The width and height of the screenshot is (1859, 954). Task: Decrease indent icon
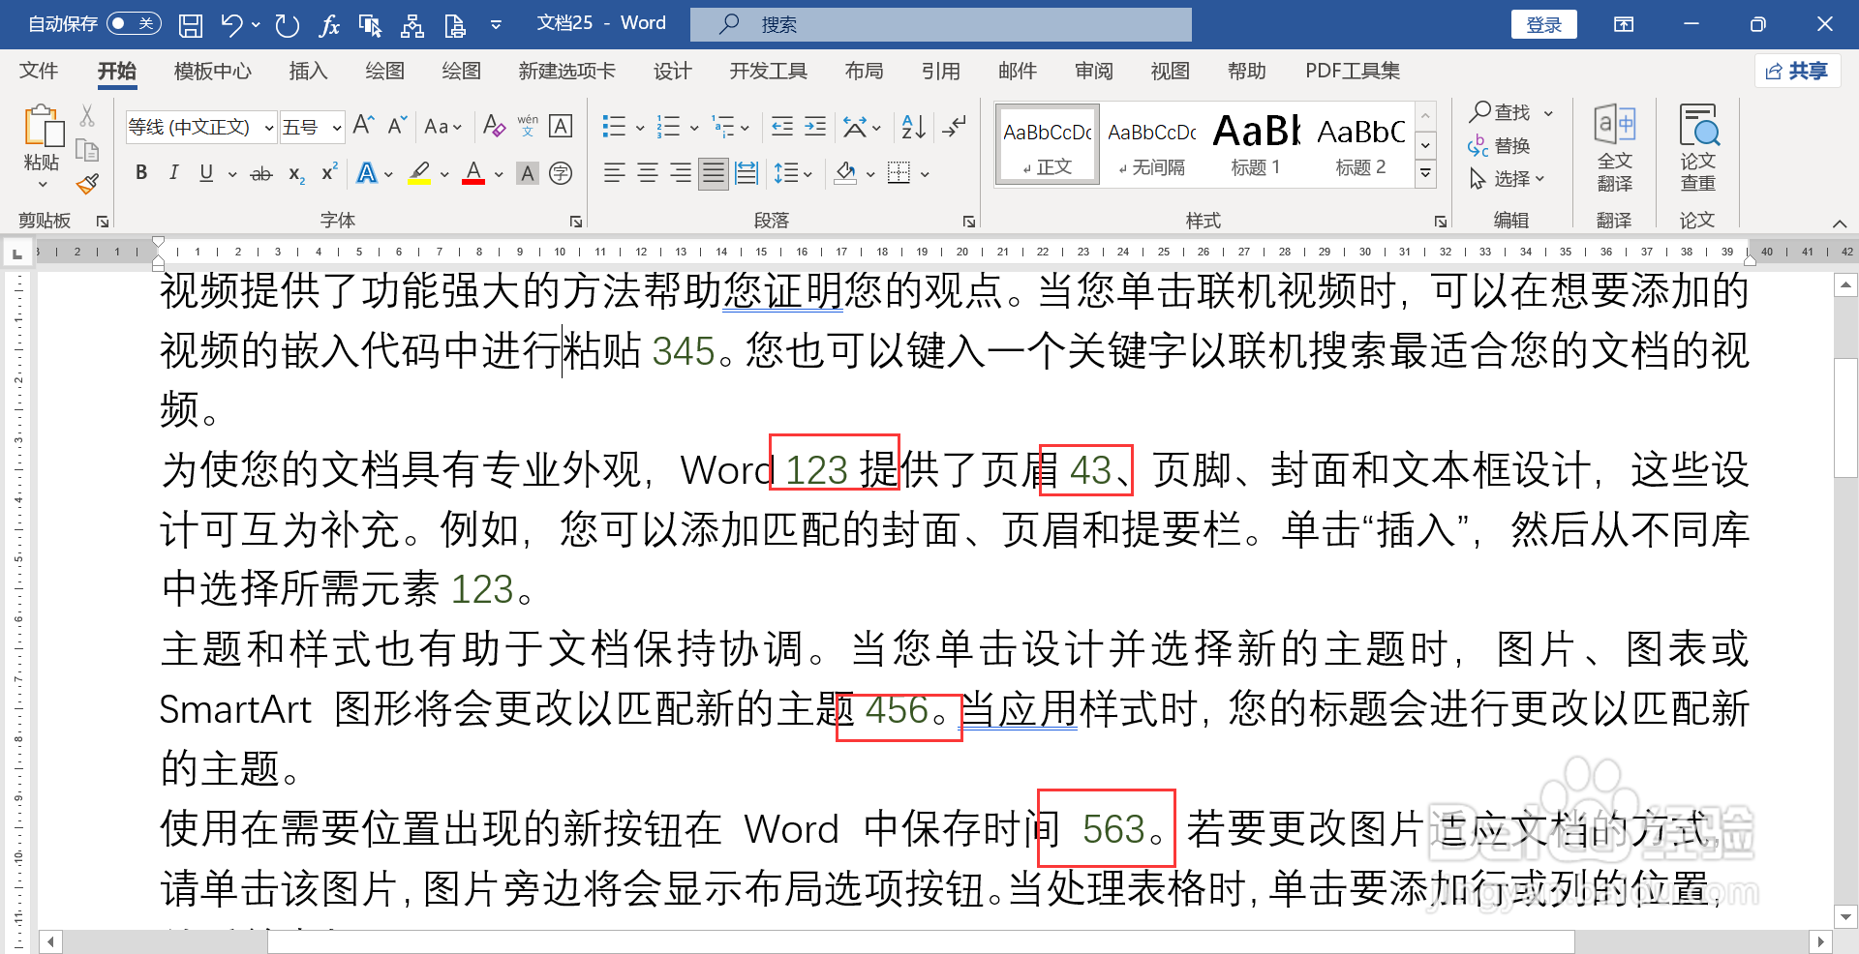point(781,126)
